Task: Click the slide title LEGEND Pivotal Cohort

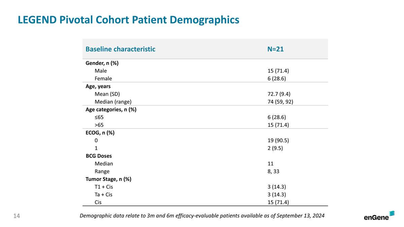Action: (128, 20)
